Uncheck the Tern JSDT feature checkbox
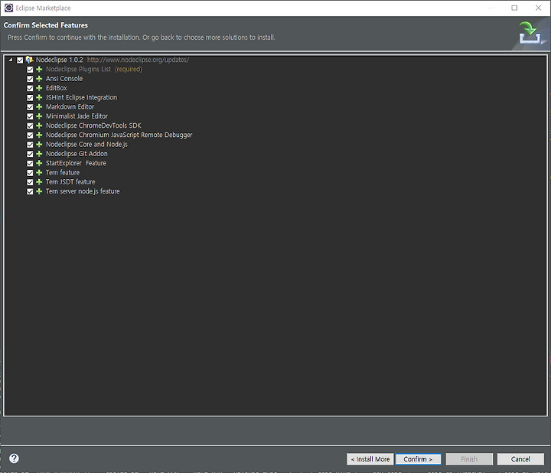Viewport: 551px width, 473px height. click(x=30, y=182)
